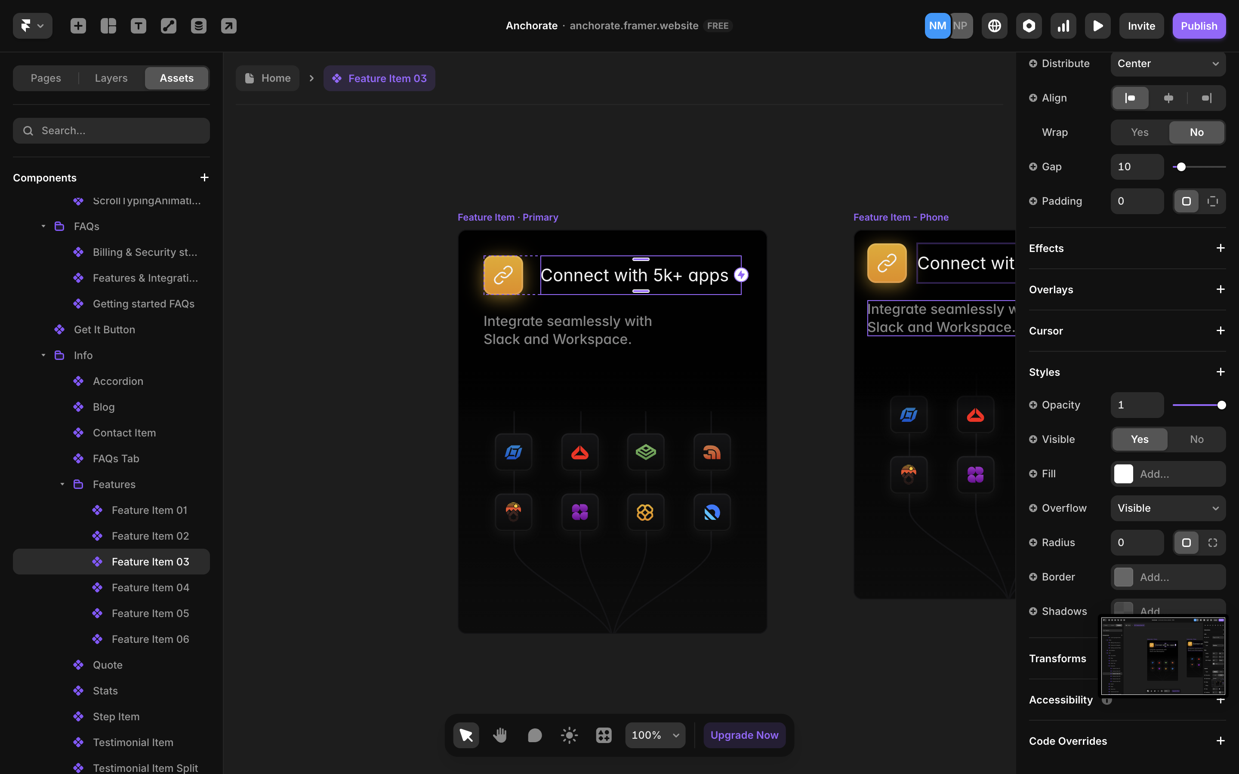Open the Layout tool icon
1239x774 pixels.
tap(108, 26)
